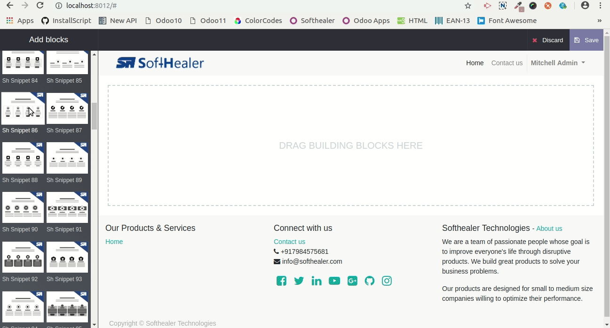The height and width of the screenshot is (328, 610).
Task: Click the orange circular extension icon
Action: 548,6
